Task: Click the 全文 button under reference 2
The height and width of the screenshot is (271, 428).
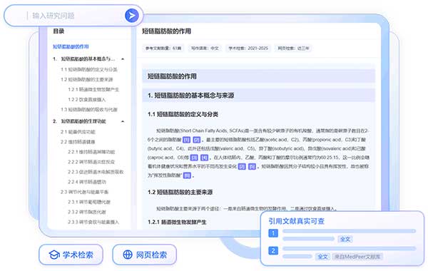Action: [323, 257]
